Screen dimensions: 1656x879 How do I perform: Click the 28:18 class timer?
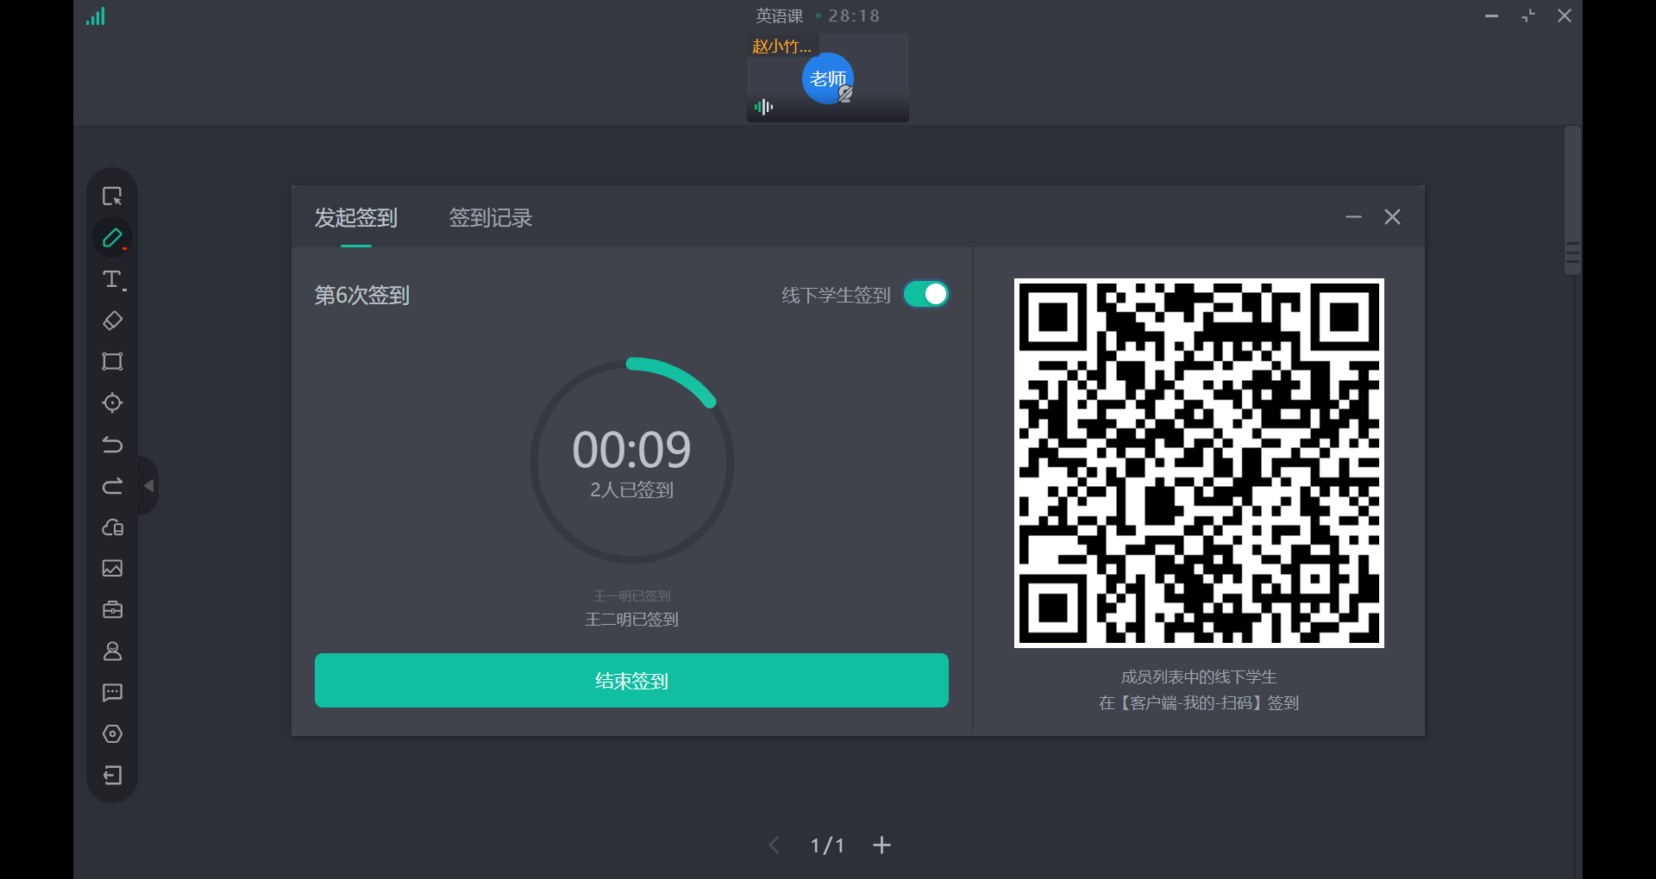[854, 16]
